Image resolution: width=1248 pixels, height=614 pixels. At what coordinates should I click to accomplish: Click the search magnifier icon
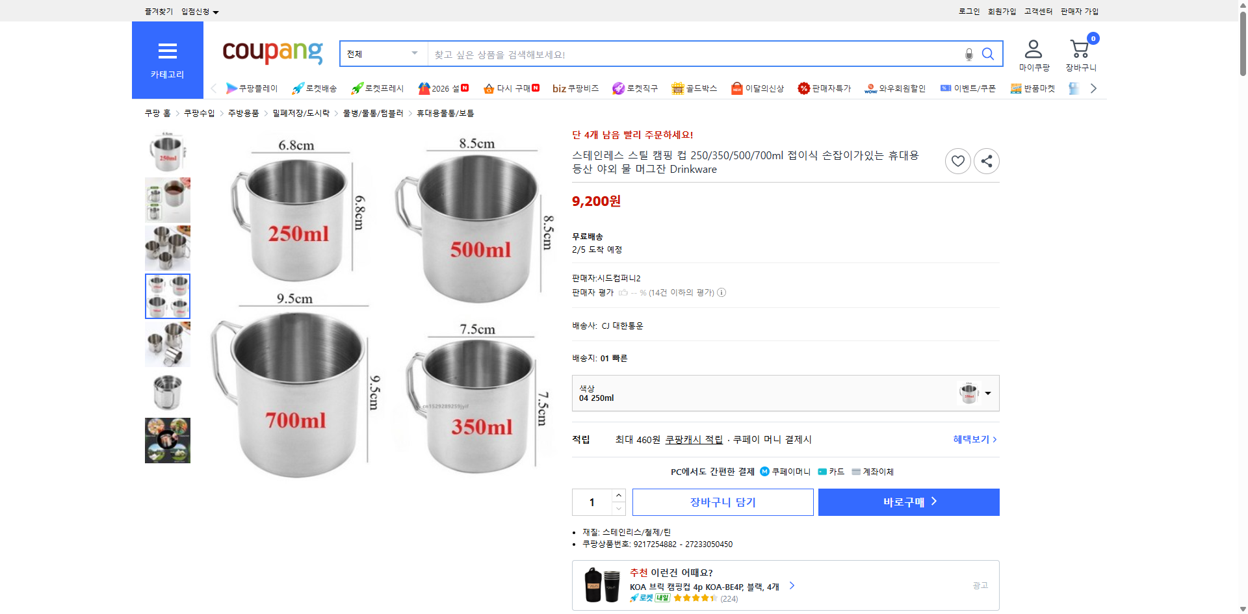pos(987,54)
